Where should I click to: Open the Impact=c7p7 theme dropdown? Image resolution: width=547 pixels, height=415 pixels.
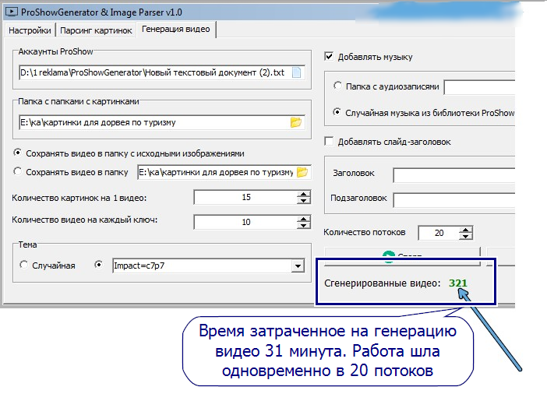[x=298, y=266]
